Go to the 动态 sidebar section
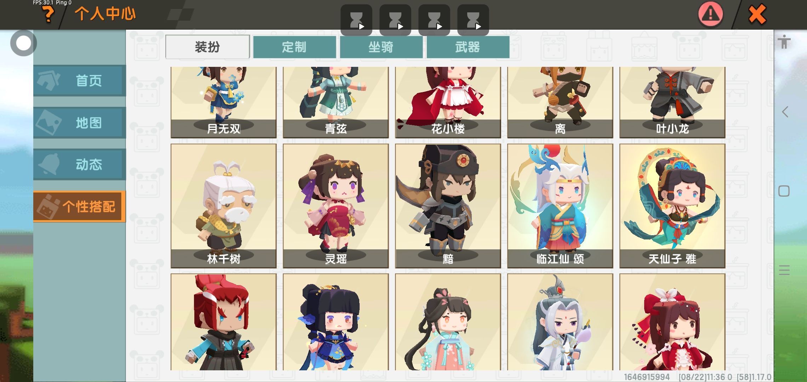 (80, 164)
